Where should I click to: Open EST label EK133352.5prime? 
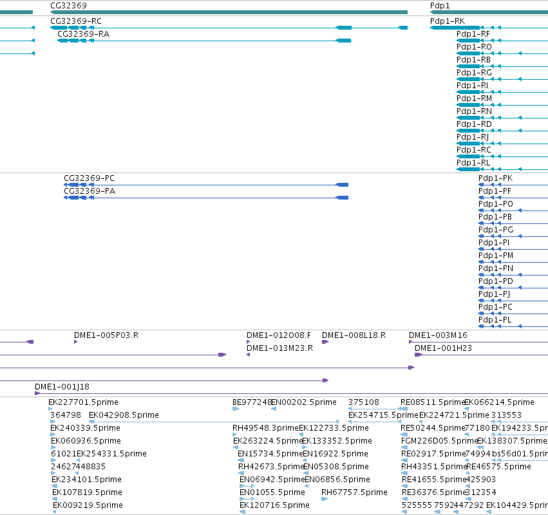(x=337, y=441)
